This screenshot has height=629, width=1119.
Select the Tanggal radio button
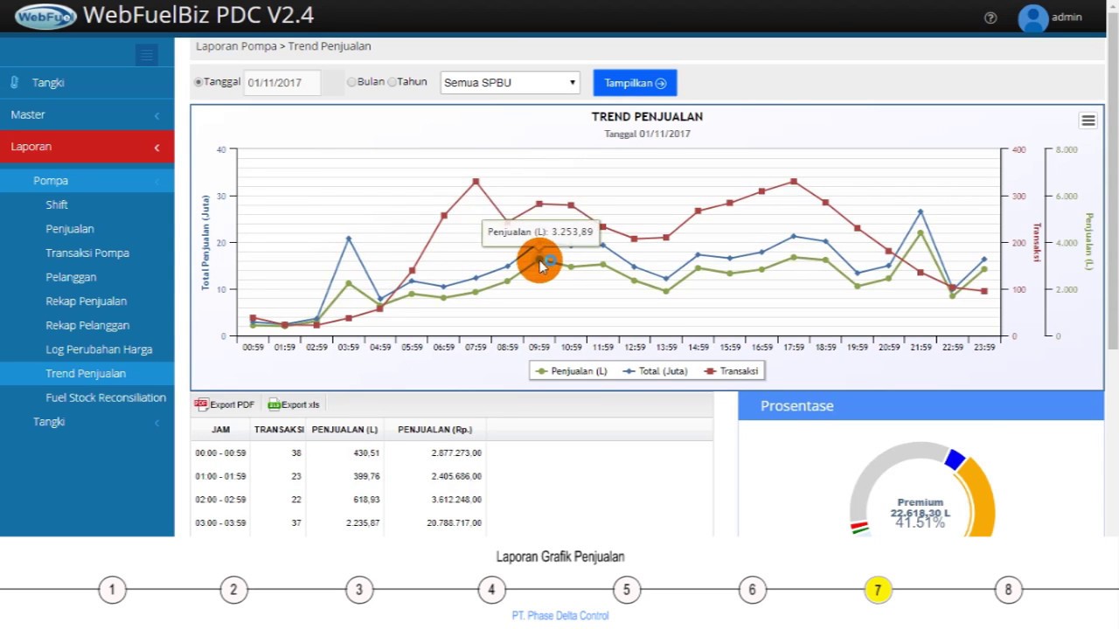(x=198, y=82)
